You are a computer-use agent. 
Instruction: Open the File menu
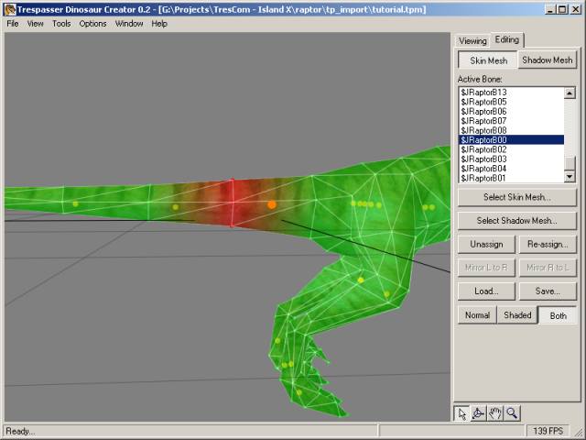tap(12, 24)
